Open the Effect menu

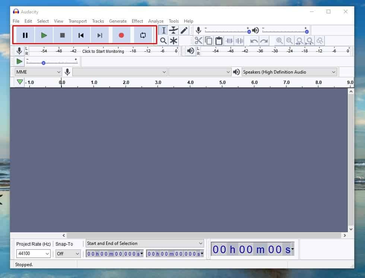[x=137, y=21]
